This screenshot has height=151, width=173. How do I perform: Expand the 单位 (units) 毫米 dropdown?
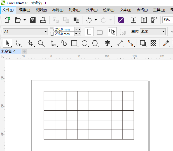(x=163, y=32)
